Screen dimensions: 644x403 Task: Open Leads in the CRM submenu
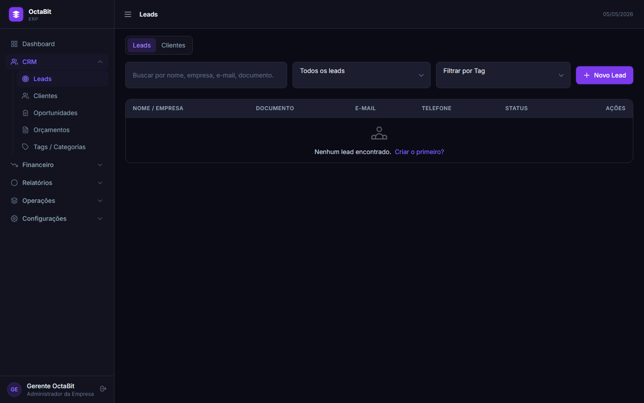coord(63,79)
